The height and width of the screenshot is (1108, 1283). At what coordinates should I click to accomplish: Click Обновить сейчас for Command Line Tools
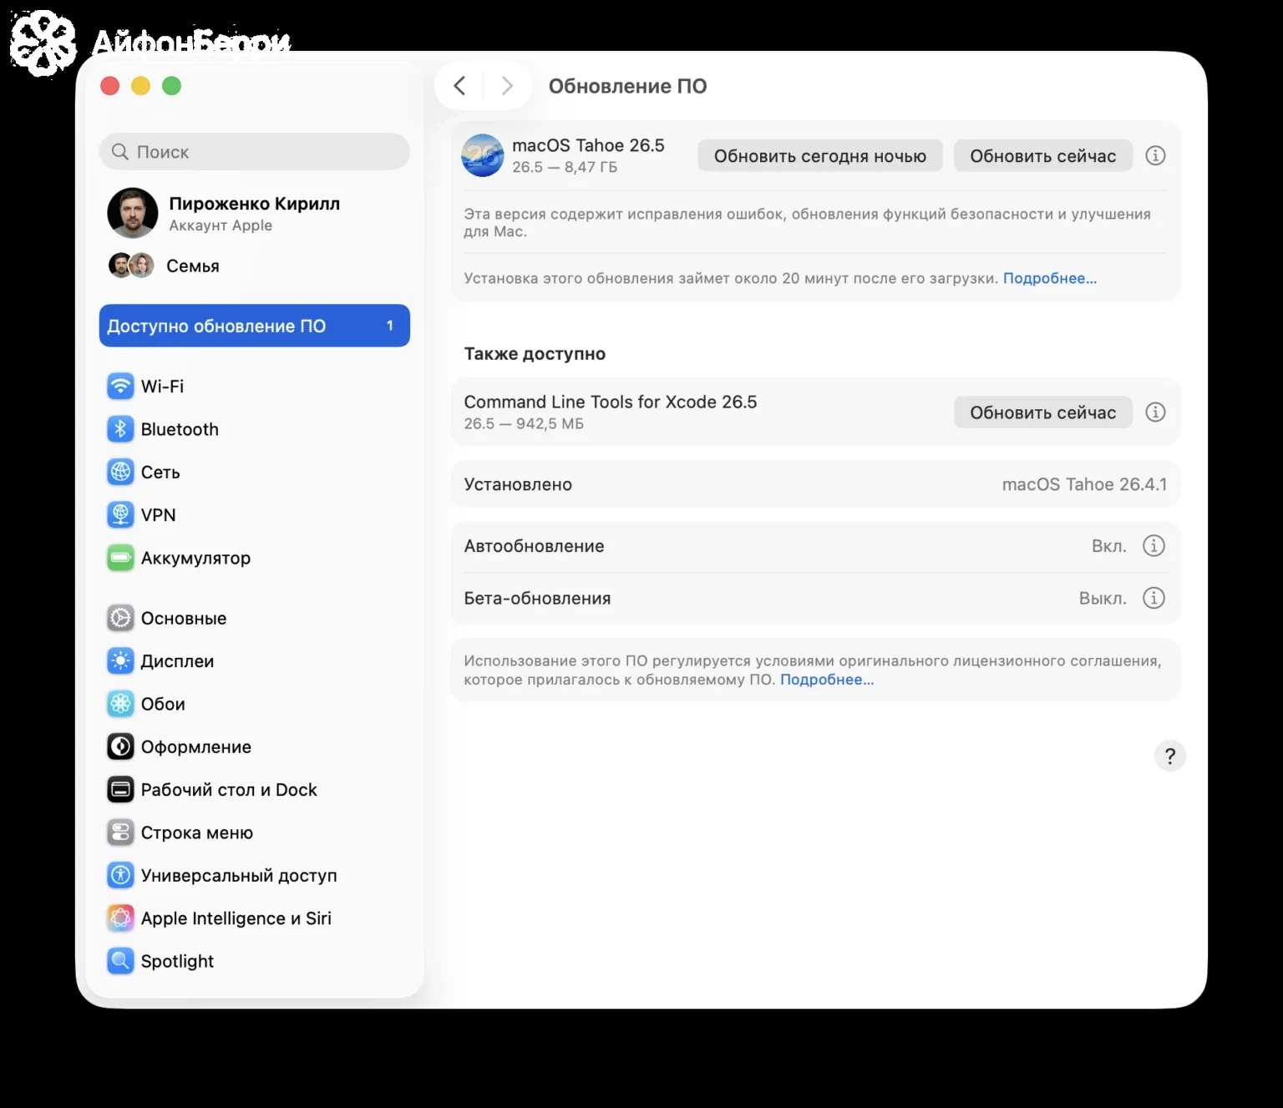(1043, 412)
